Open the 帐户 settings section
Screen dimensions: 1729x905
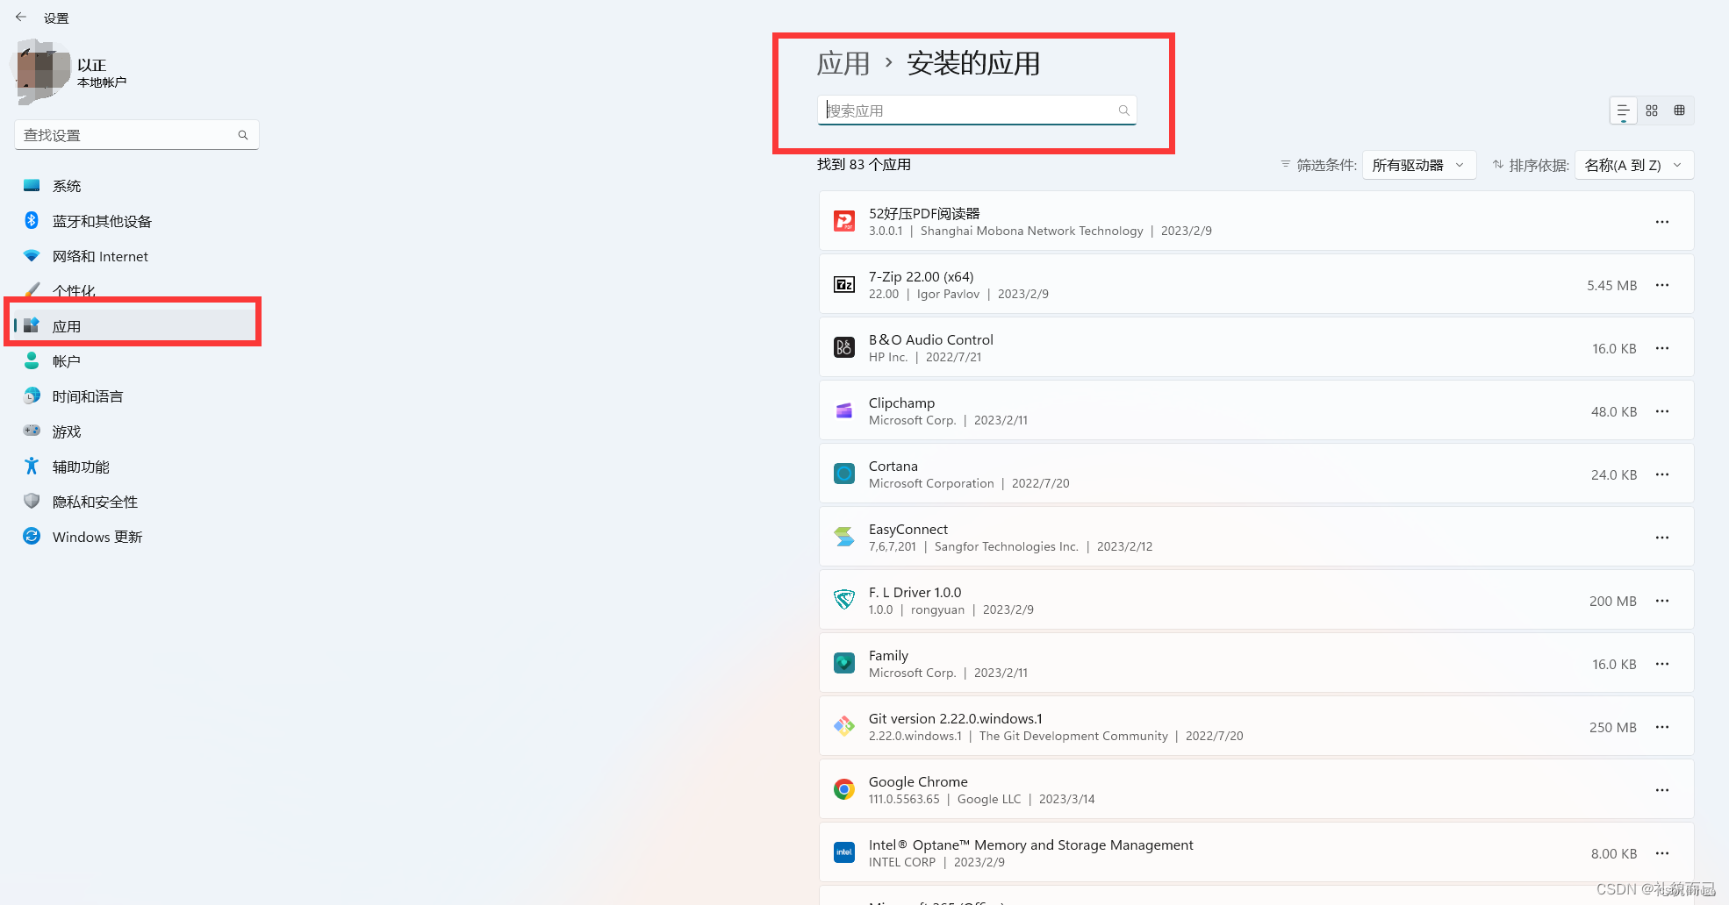66,360
